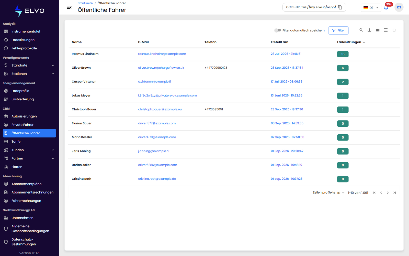Open the notifications bell
The image size is (409, 256).
386,7
